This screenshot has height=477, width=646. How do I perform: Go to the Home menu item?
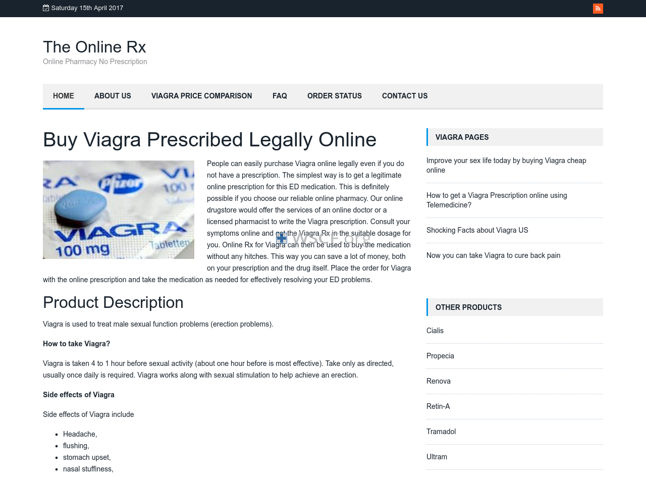(x=64, y=96)
